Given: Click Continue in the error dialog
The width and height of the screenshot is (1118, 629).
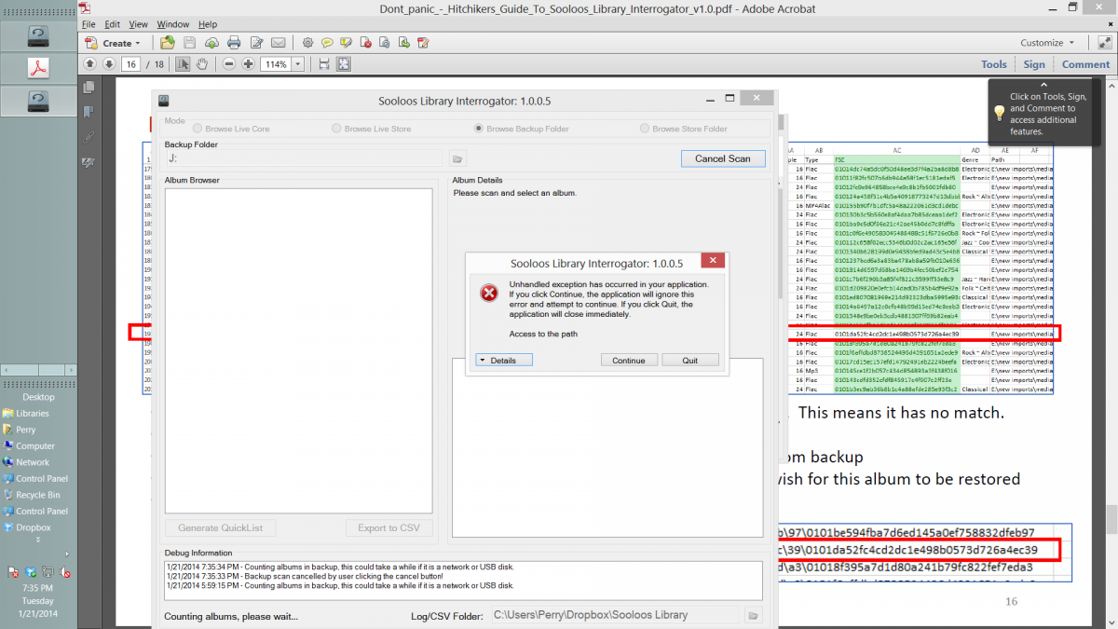Looking at the screenshot, I should [629, 360].
